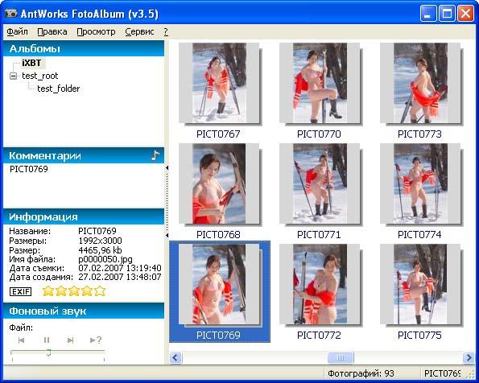Set rating to four stars
The image size is (479, 383).
87,290
